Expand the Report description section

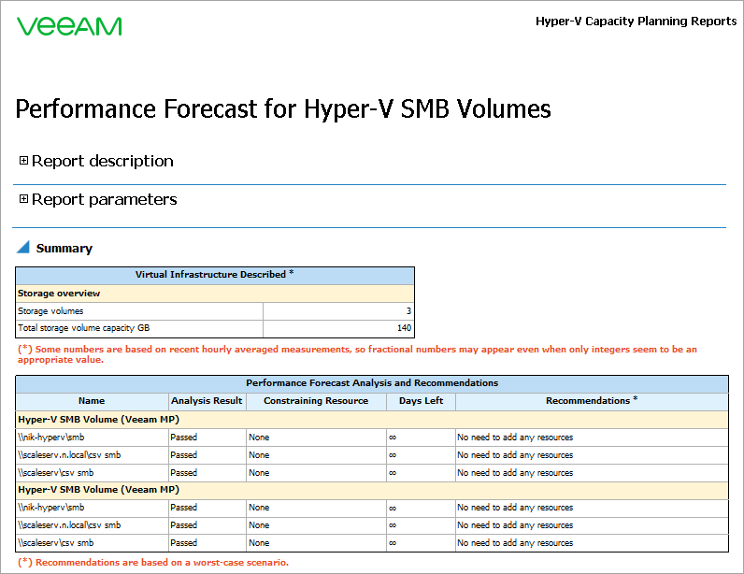pyautogui.click(x=23, y=161)
